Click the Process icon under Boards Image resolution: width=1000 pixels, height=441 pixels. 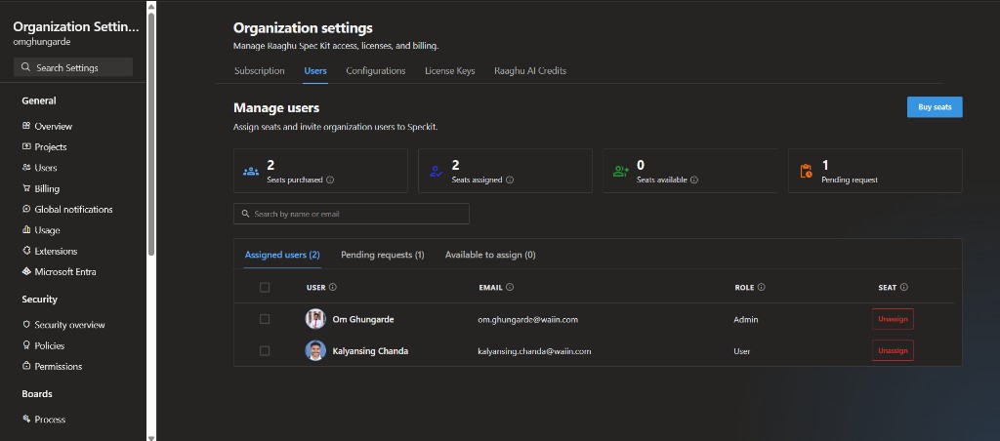26,419
